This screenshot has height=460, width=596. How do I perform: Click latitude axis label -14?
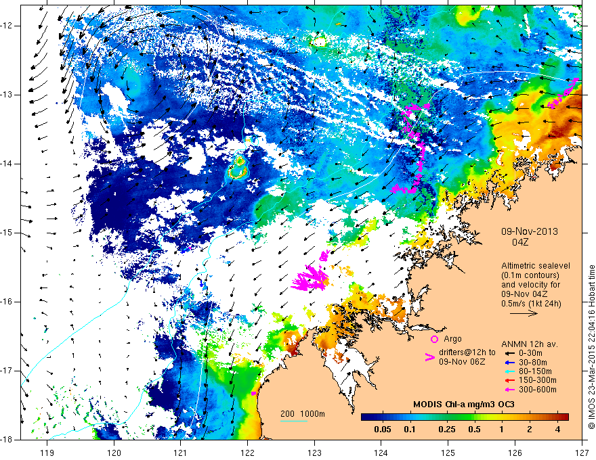pos(7,164)
